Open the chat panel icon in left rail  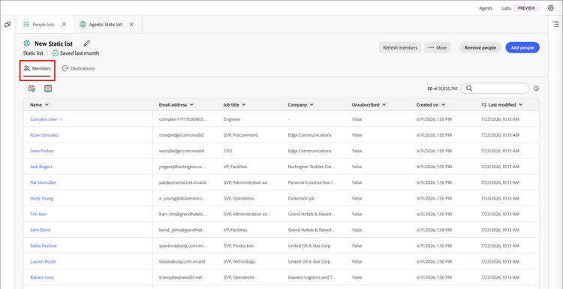(8, 25)
